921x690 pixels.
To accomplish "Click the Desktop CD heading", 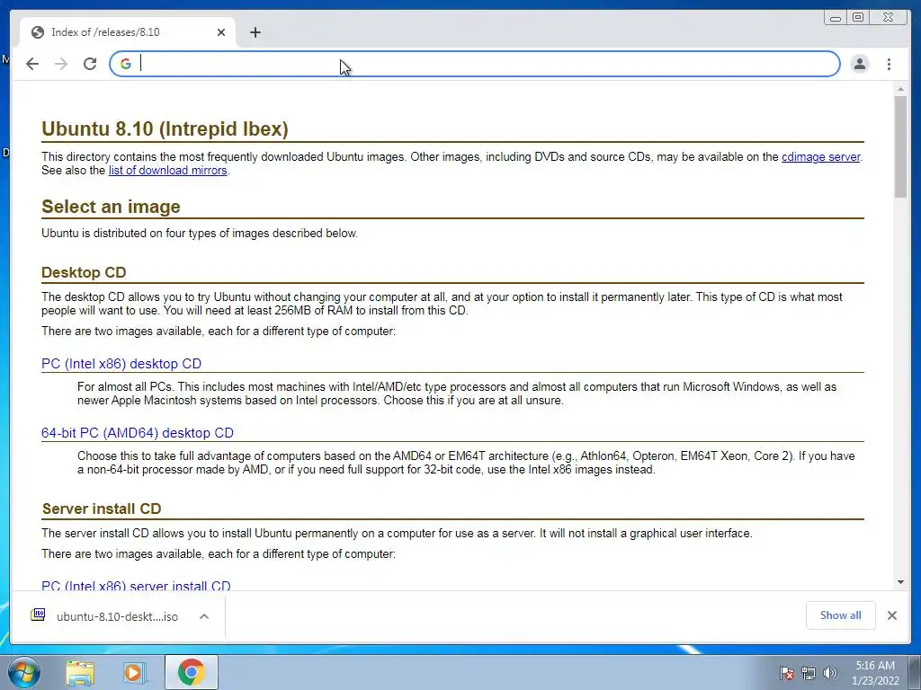I will [x=84, y=272].
